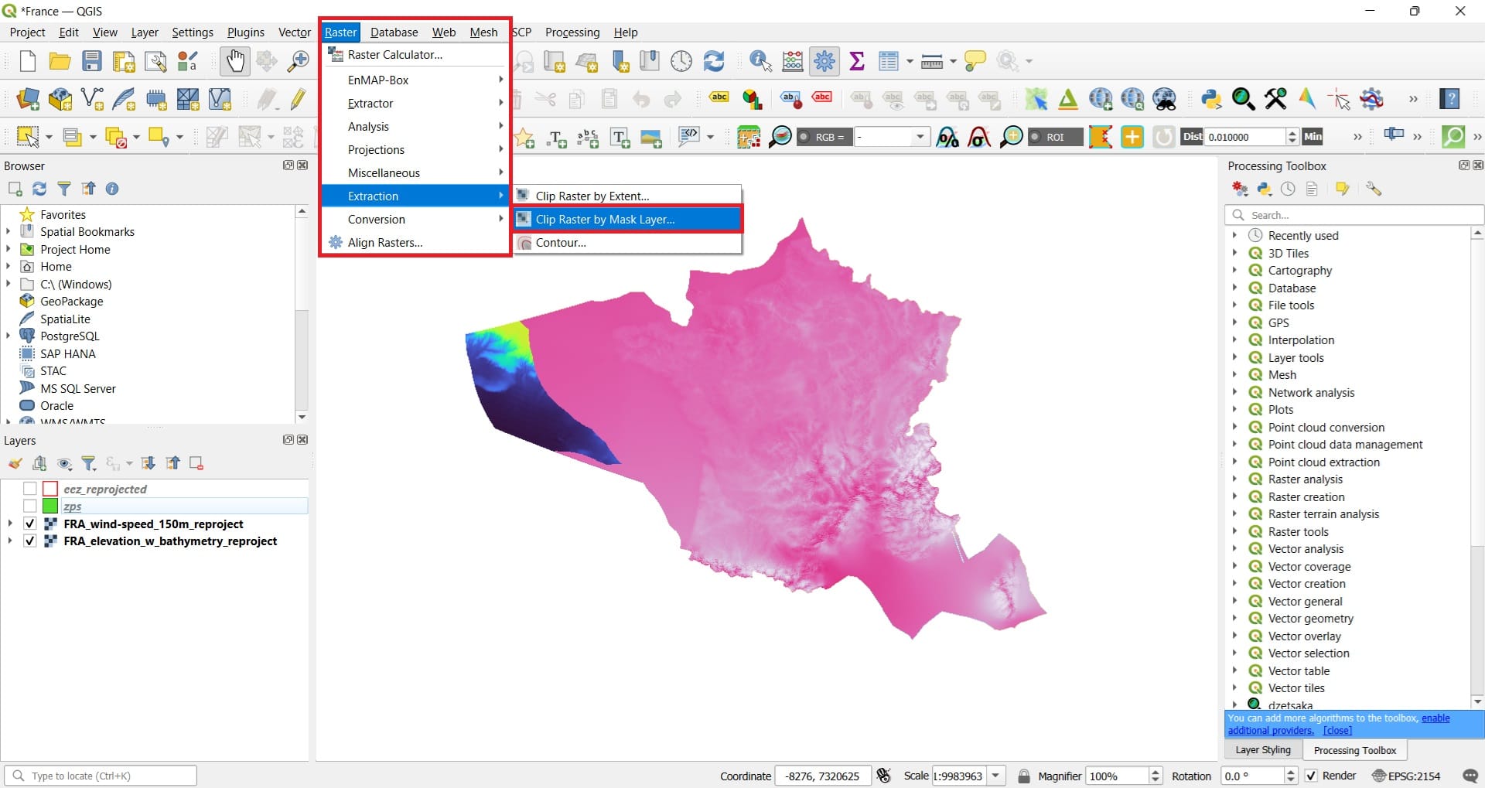
Task: Enable the zps layer checkbox
Action: (30, 506)
